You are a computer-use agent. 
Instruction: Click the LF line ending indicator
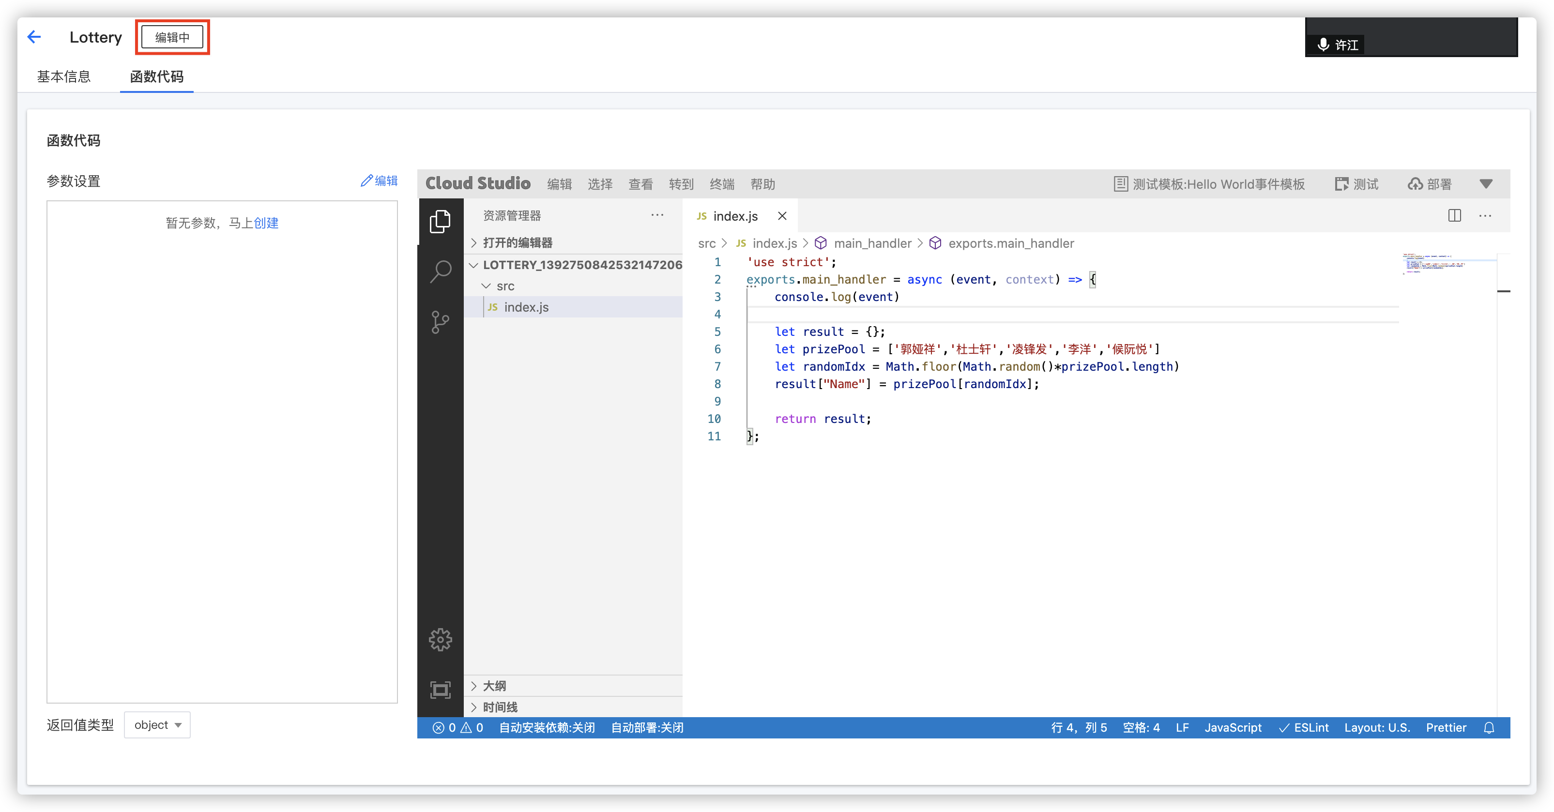click(x=1182, y=728)
